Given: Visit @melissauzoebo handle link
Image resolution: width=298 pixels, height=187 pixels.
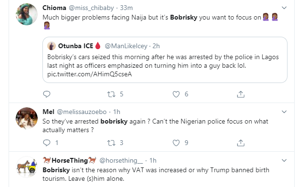Looking at the screenshot, I should (82, 112).
